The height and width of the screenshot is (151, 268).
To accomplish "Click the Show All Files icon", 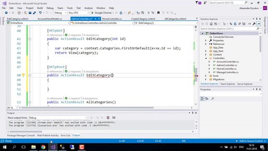I will (x=244, y=24).
